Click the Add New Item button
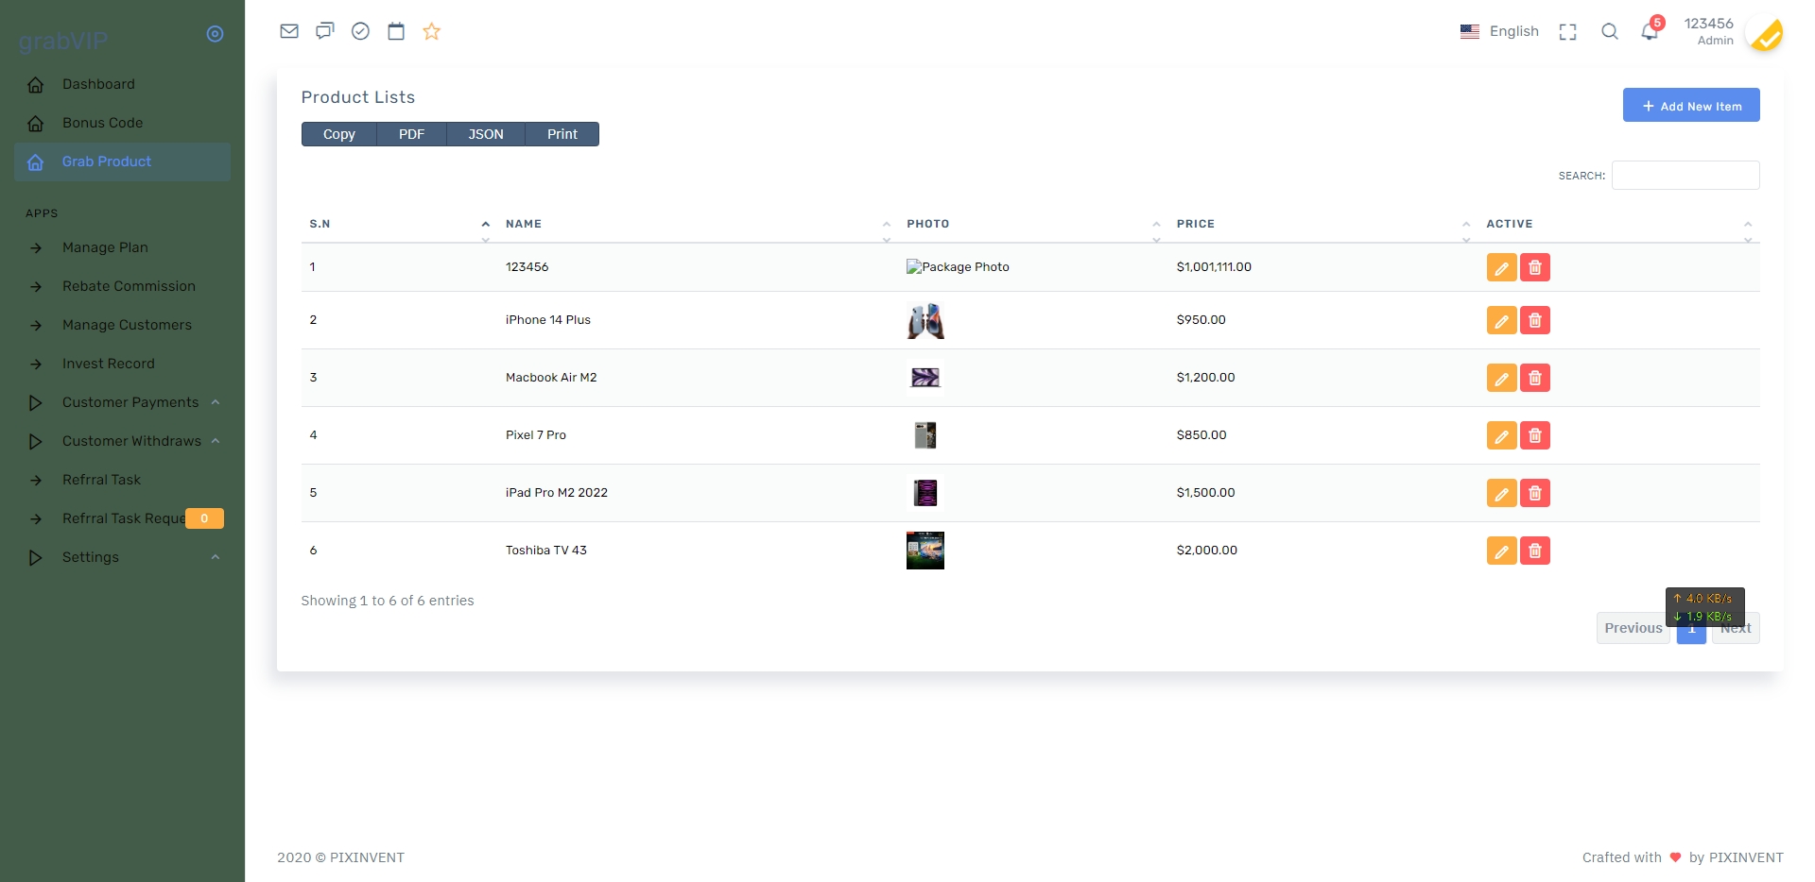Viewport: 1815px width, 882px height. [1690, 106]
